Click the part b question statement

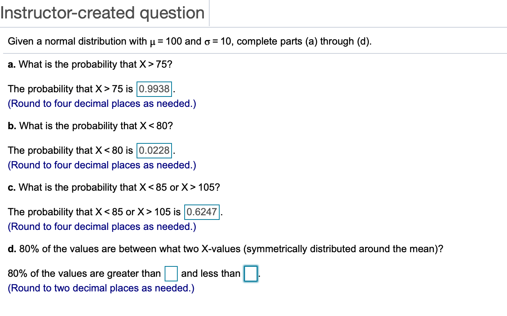[91, 126]
